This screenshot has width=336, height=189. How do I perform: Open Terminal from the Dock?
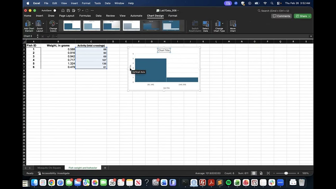pos(185,182)
